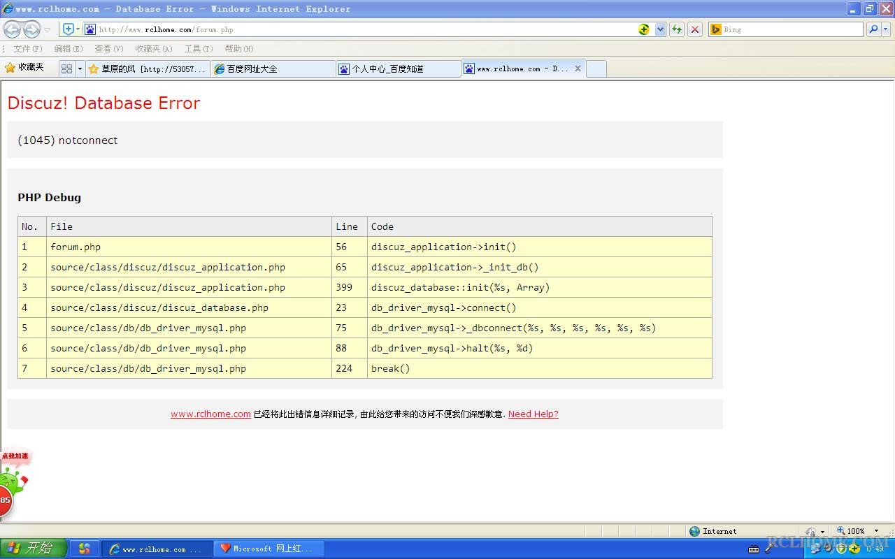Click the quick launch colorful fan icon in taskbar
Viewport: 895px width, 559px height.
85,549
